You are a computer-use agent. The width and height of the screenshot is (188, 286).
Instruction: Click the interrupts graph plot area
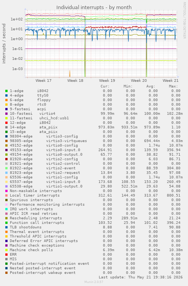101,44
